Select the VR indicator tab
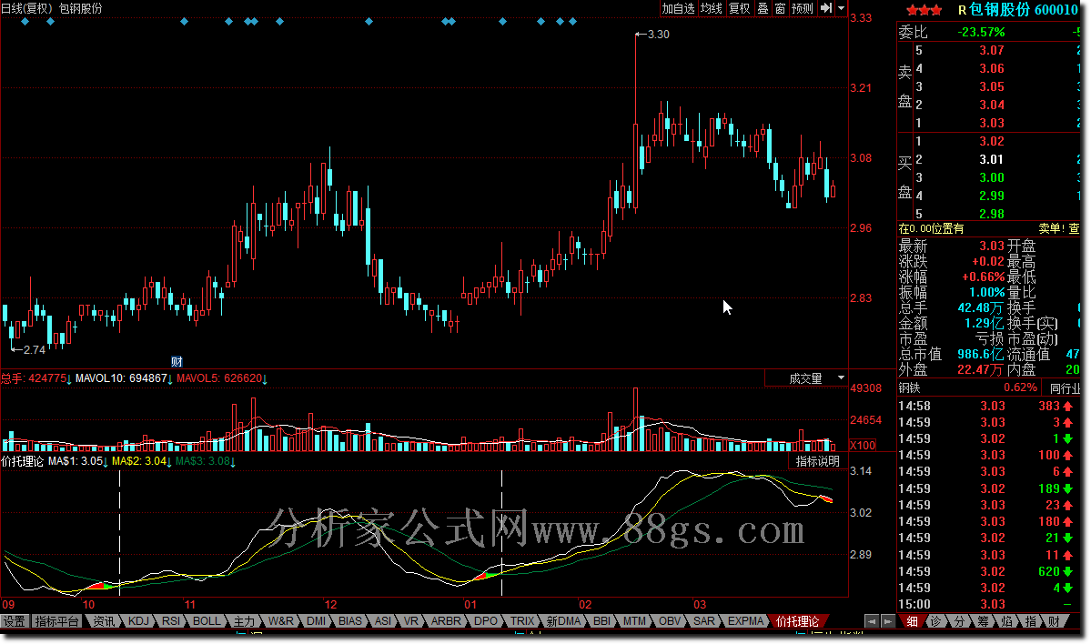1091x644 pixels. [411, 621]
